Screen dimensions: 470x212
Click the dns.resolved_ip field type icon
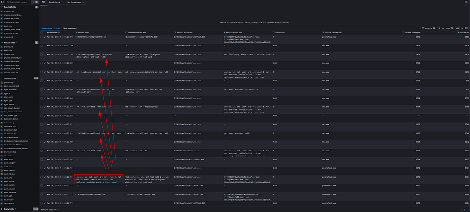(2, 152)
